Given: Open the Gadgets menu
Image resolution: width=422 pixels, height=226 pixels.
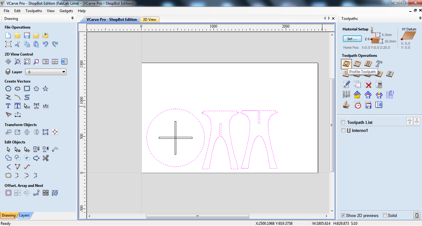Looking at the screenshot, I should point(66,11).
